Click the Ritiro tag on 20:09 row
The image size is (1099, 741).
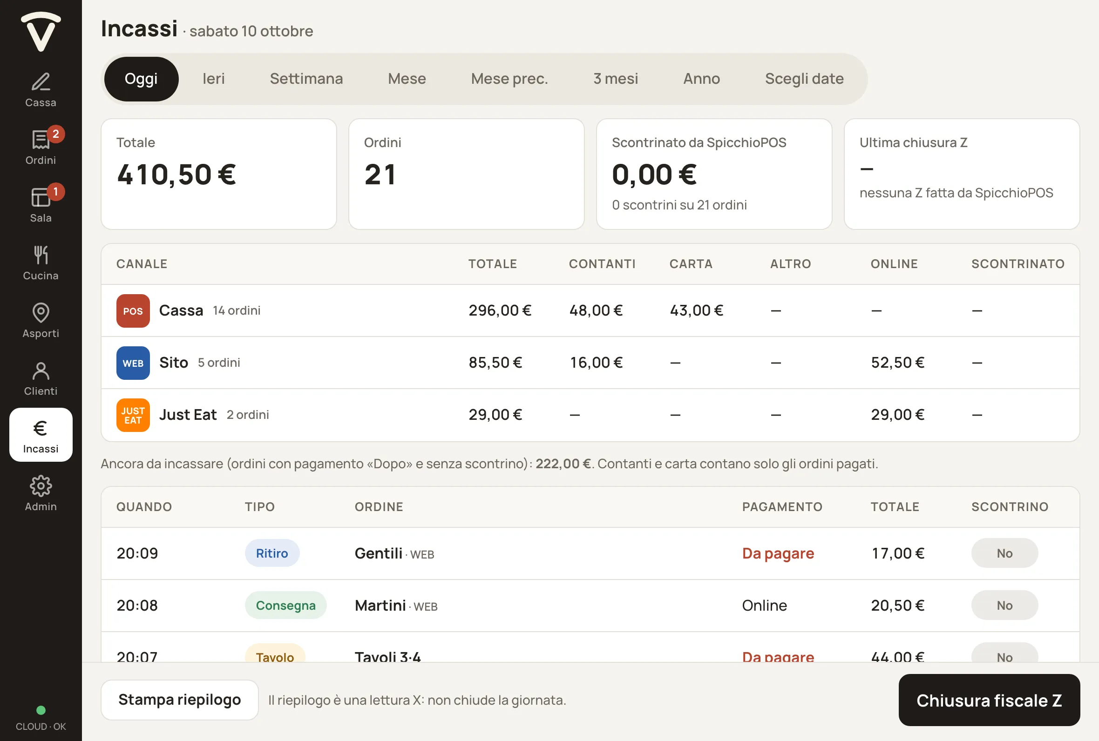272,553
